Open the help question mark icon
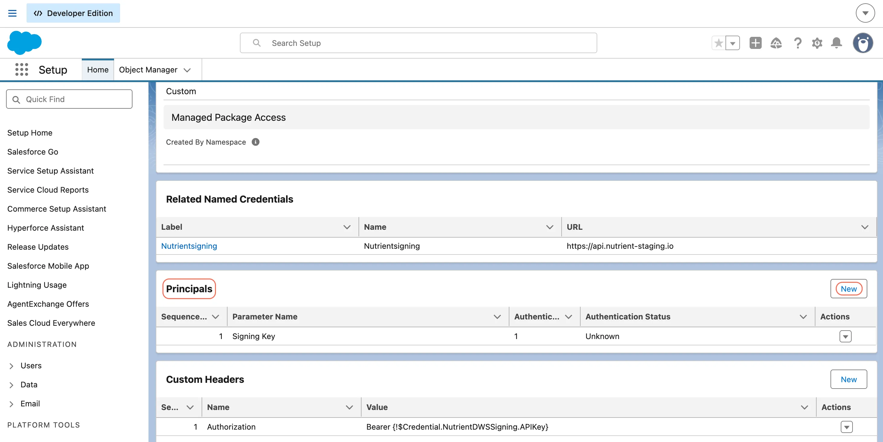This screenshot has height=442, width=883. [798, 43]
